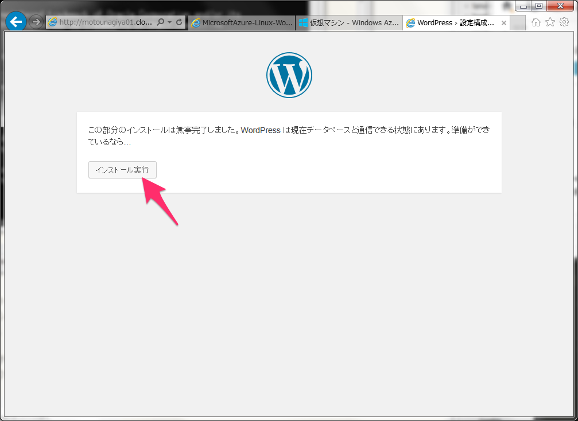The image size is (578, 421).
Task: Restore down the Internet Explorer window
Action: [538, 6]
